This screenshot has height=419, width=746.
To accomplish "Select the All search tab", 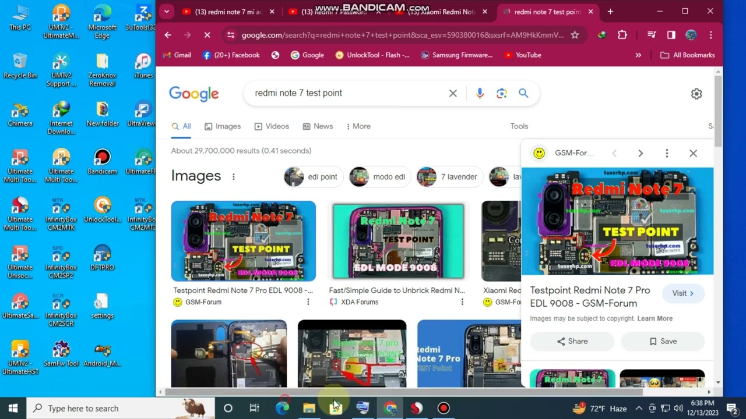I will tap(181, 126).
